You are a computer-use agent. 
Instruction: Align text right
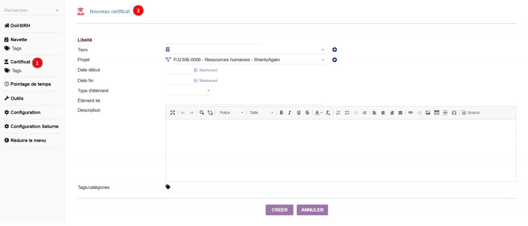point(392,113)
